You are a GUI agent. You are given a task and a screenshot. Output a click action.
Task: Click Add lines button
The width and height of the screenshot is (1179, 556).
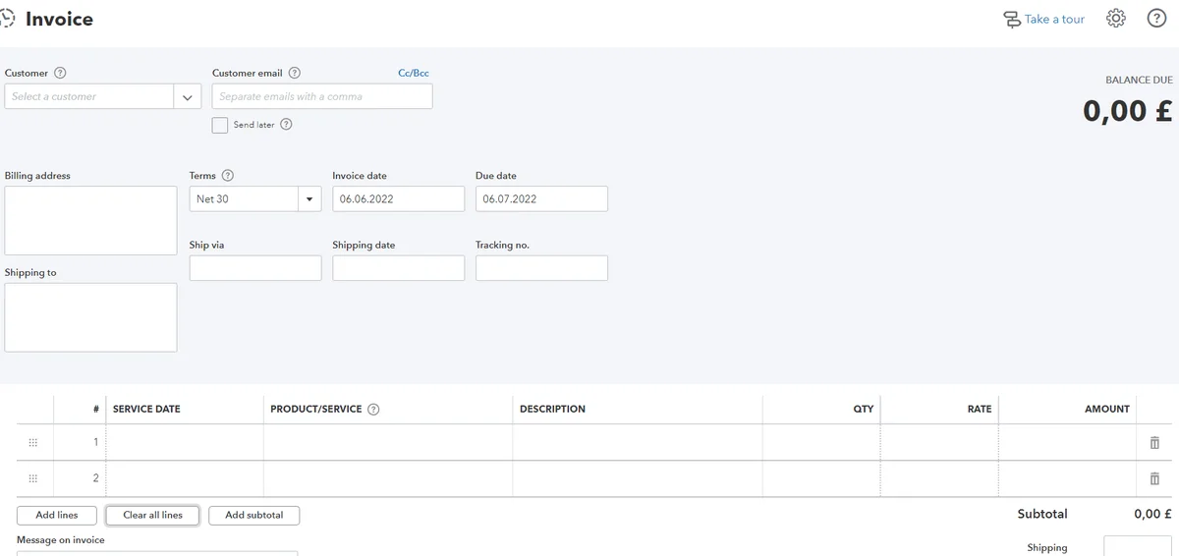57,515
